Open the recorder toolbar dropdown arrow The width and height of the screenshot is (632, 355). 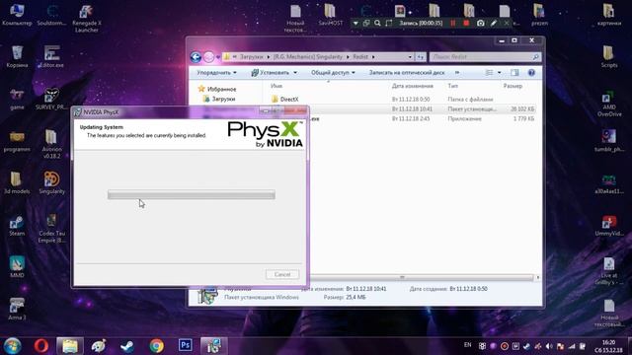tap(355, 24)
